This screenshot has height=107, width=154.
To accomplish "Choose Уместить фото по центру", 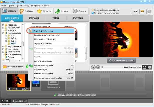I will (51, 39).
